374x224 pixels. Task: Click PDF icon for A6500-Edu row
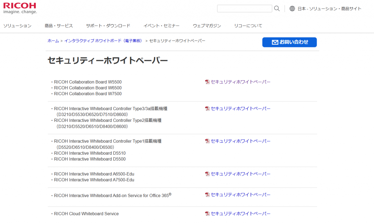click(x=207, y=174)
